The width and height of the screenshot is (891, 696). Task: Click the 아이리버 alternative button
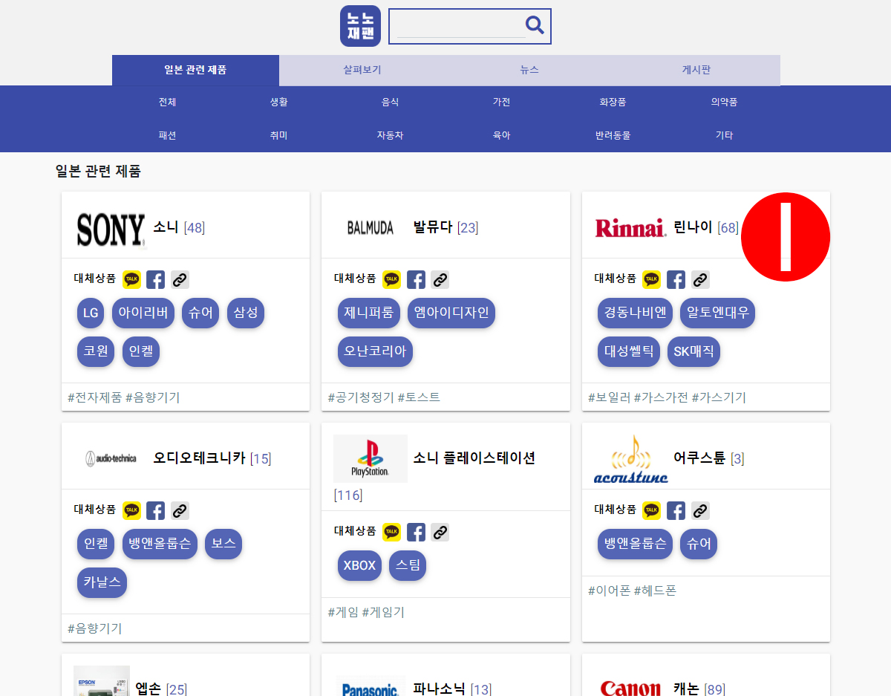(x=143, y=313)
